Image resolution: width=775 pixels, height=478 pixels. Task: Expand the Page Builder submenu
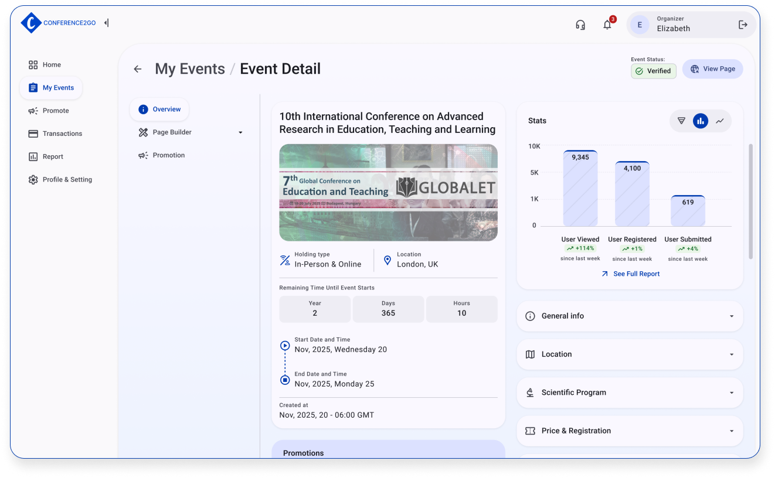240,132
